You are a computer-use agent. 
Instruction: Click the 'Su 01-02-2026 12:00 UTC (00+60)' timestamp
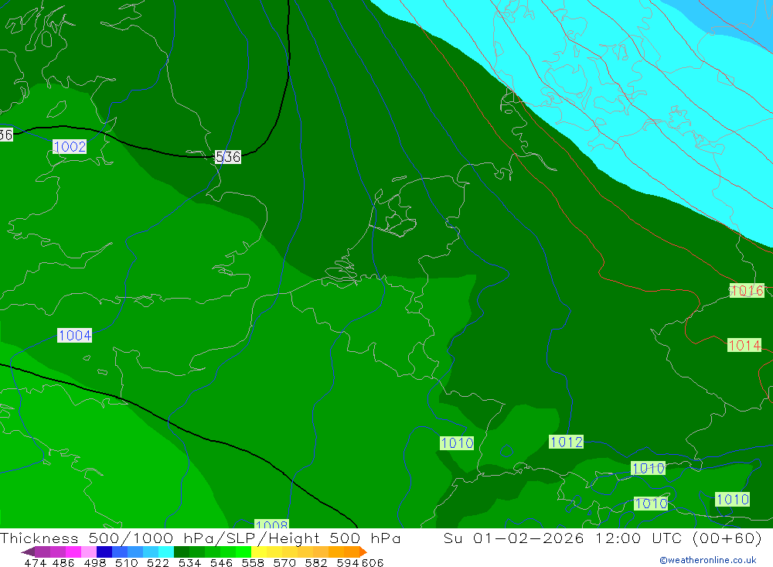pos(602,538)
